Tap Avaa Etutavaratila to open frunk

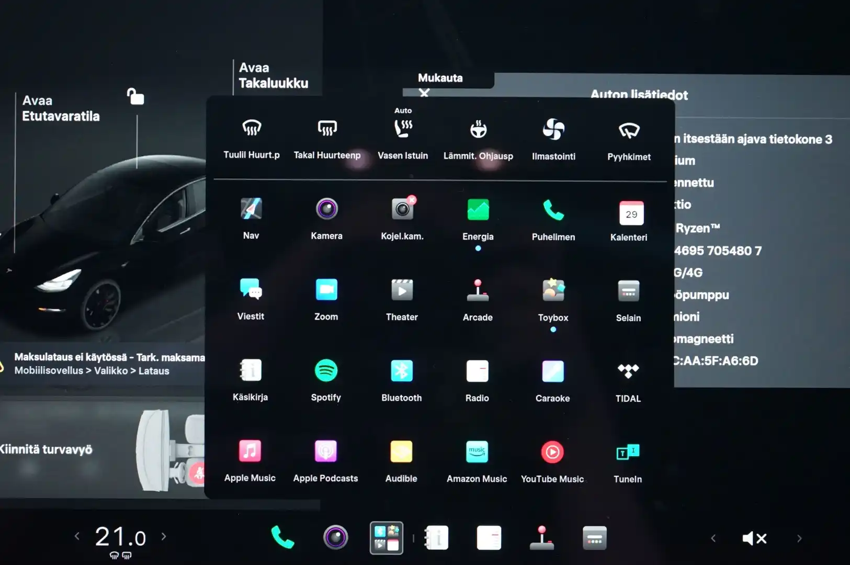point(61,108)
